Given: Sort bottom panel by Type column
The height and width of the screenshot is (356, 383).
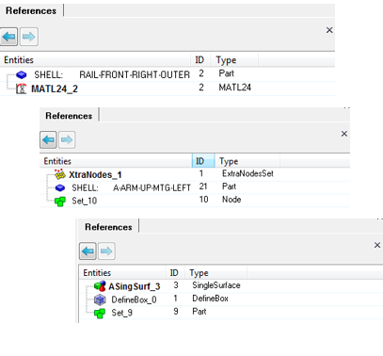Looking at the screenshot, I should click(215, 273).
